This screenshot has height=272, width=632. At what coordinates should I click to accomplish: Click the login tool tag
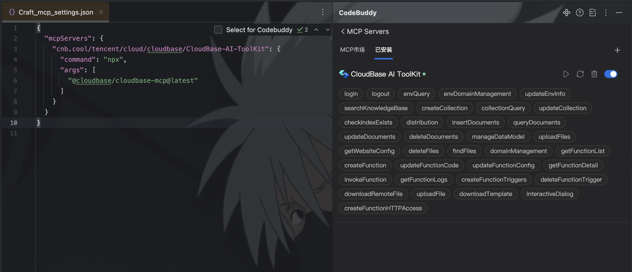351,94
